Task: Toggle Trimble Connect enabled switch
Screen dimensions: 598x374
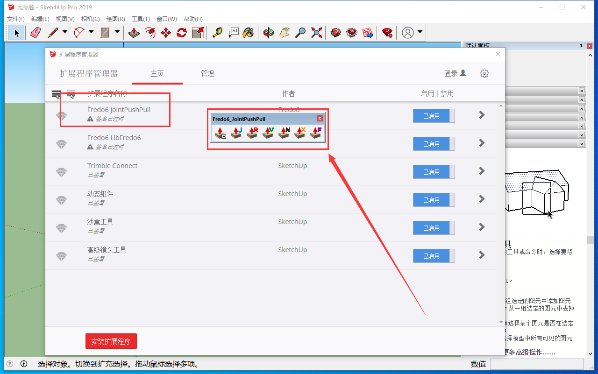Action: coord(434,172)
